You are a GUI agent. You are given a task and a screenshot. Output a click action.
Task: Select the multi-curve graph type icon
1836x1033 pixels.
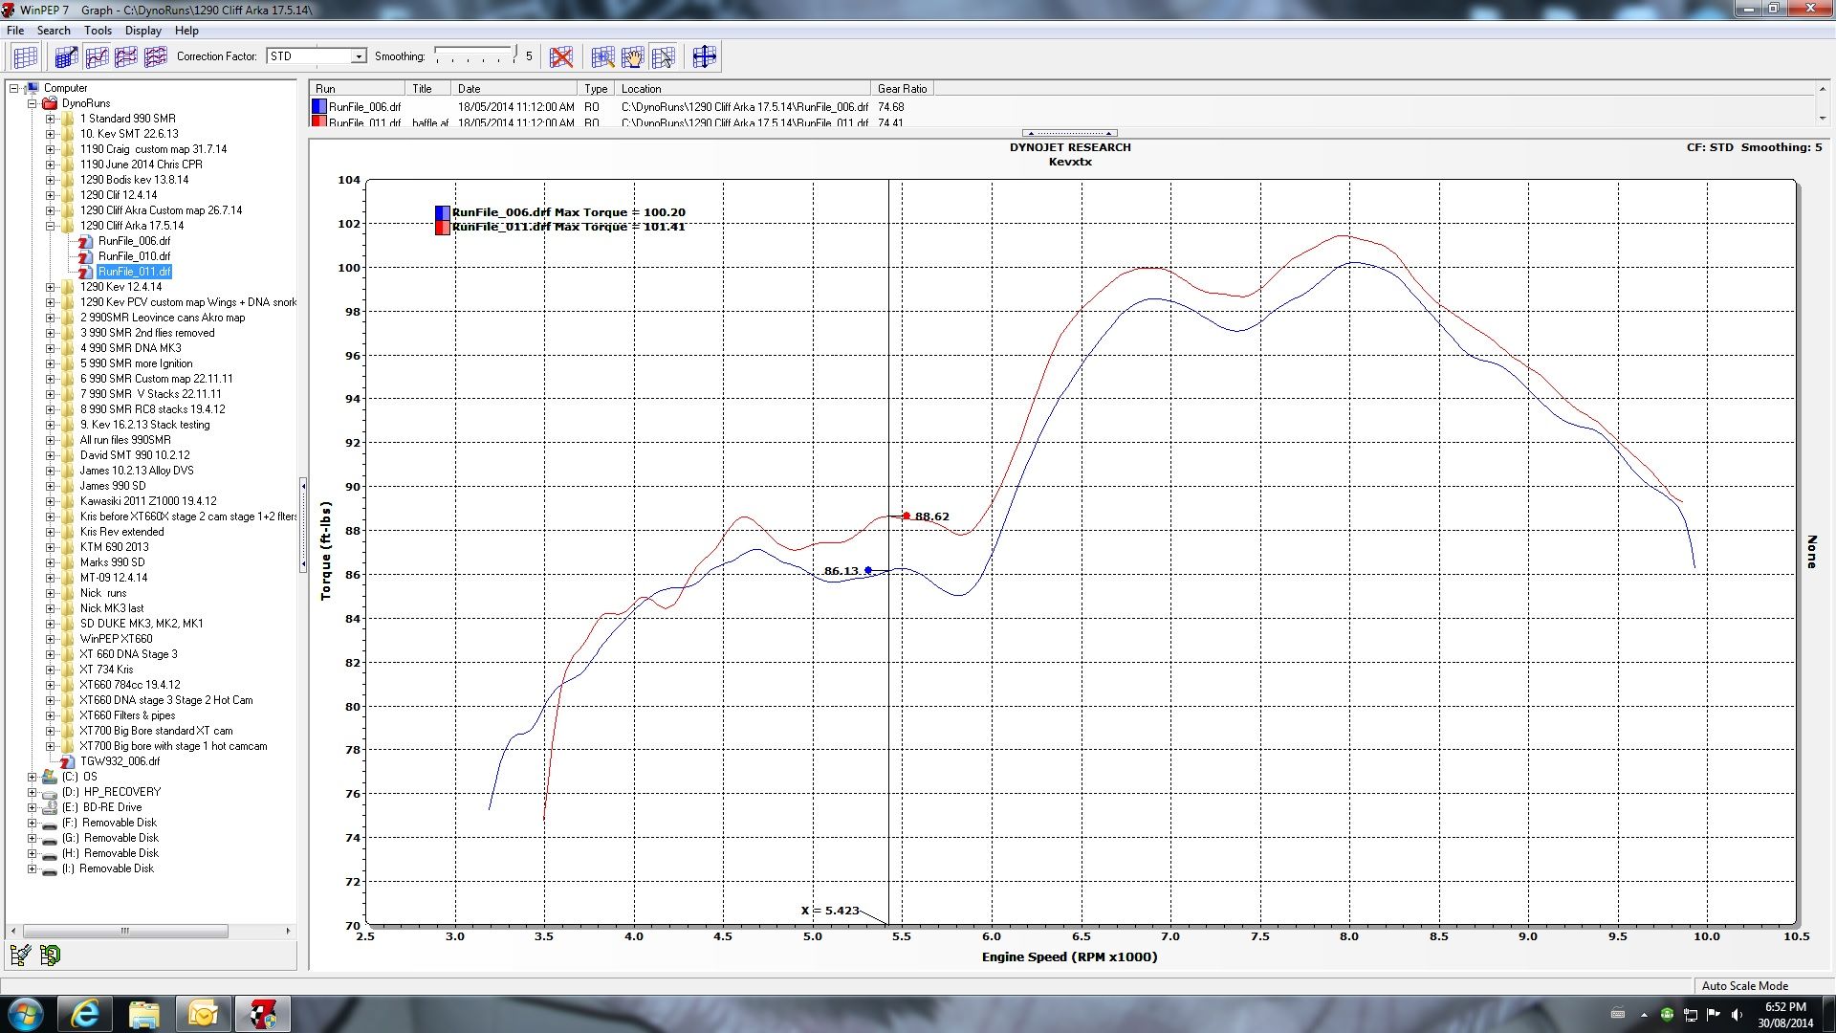[156, 57]
